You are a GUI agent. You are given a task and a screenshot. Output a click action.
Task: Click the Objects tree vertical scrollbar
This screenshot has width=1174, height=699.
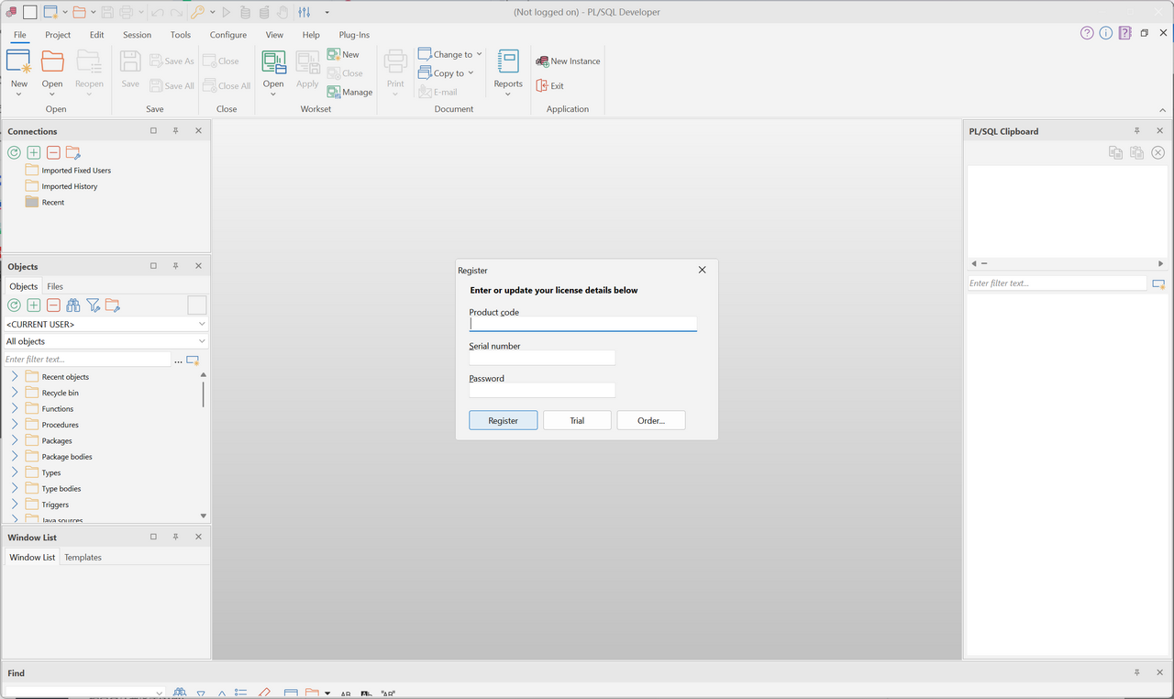203,394
